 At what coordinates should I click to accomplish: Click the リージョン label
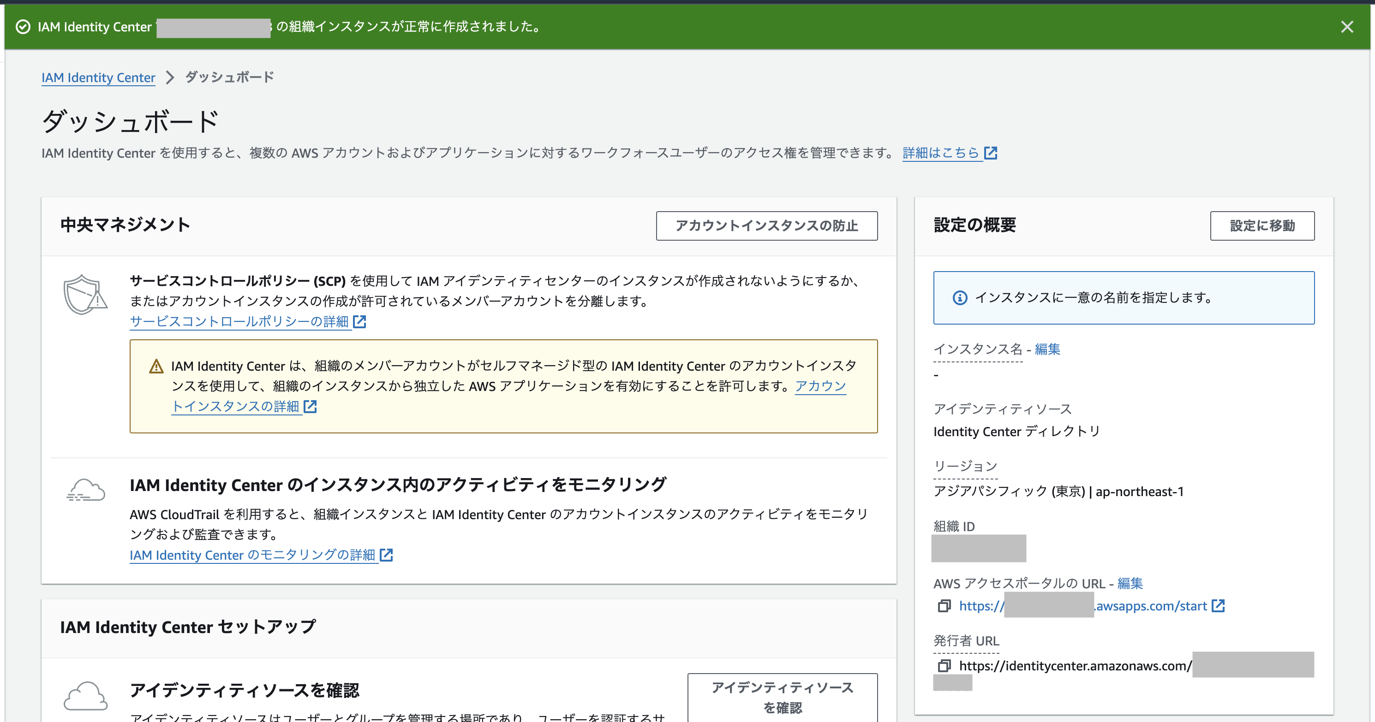[x=965, y=466]
